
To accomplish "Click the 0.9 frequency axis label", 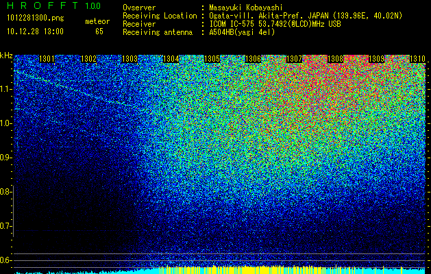I will tap(5, 158).
